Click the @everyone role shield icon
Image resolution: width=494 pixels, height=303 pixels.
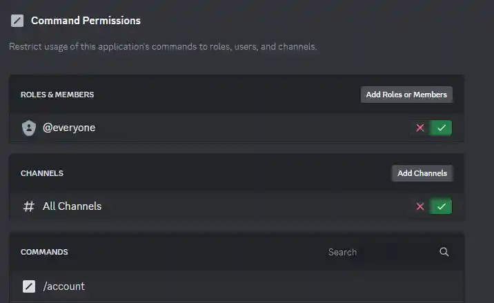[28, 128]
